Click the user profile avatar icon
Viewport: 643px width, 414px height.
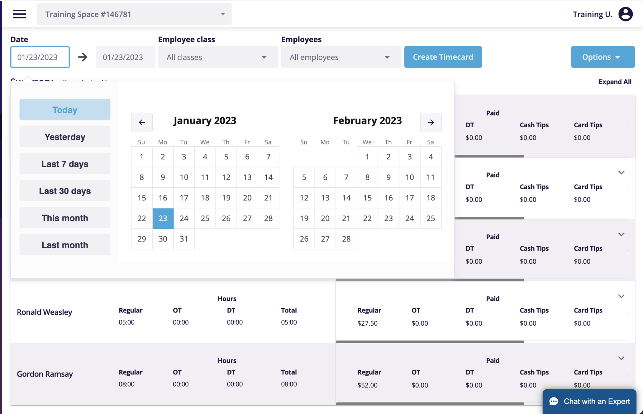(x=625, y=14)
